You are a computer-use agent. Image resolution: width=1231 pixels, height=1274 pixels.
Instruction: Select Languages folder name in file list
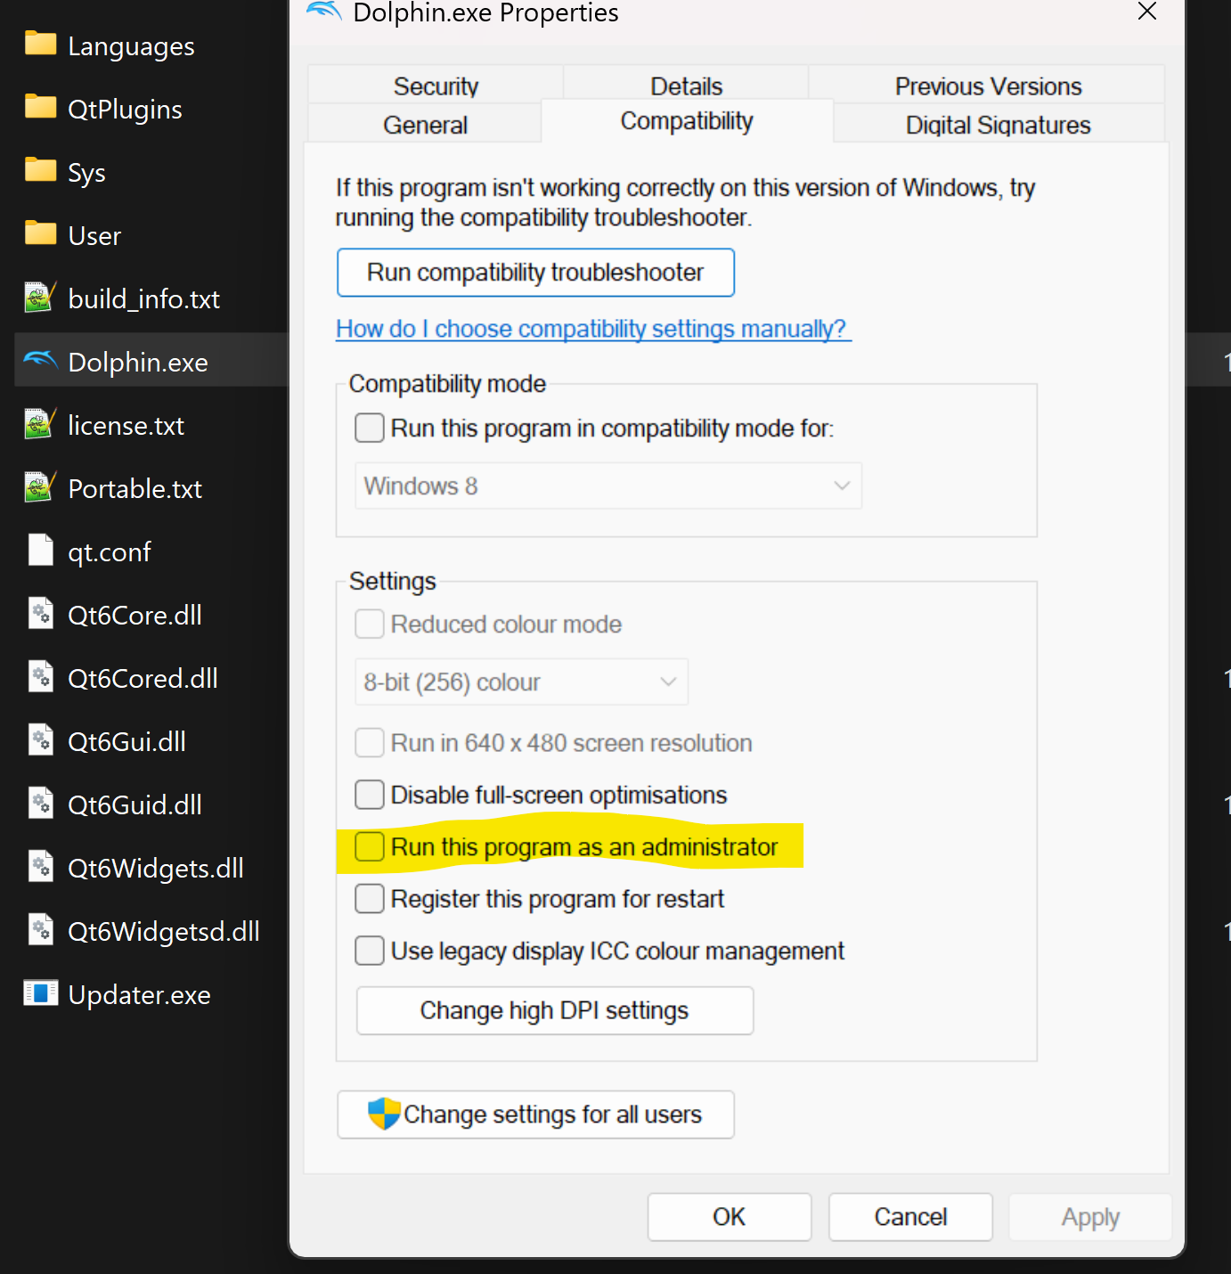[131, 45]
